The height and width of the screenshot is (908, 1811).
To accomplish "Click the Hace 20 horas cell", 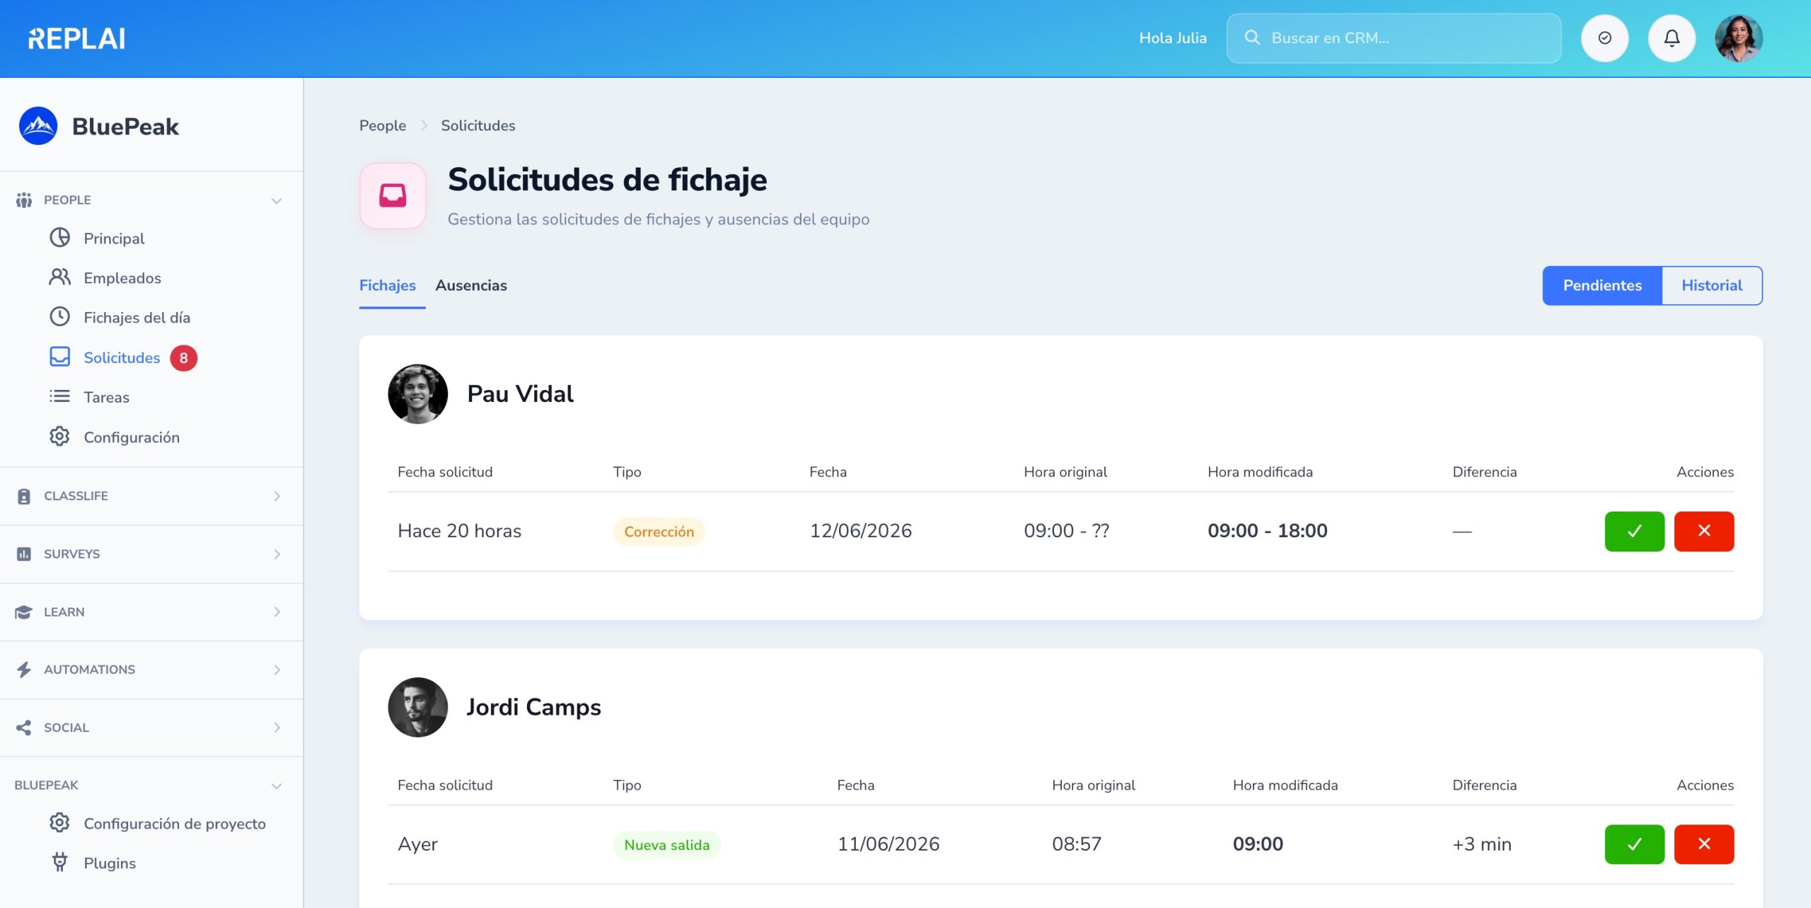I will (x=459, y=531).
